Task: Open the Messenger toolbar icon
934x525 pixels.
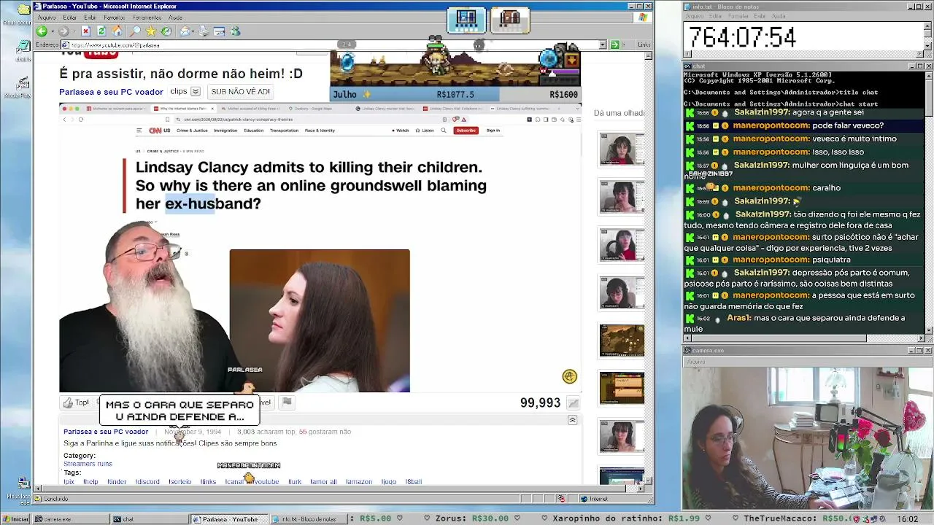Action: pyautogui.click(x=235, y=31)
